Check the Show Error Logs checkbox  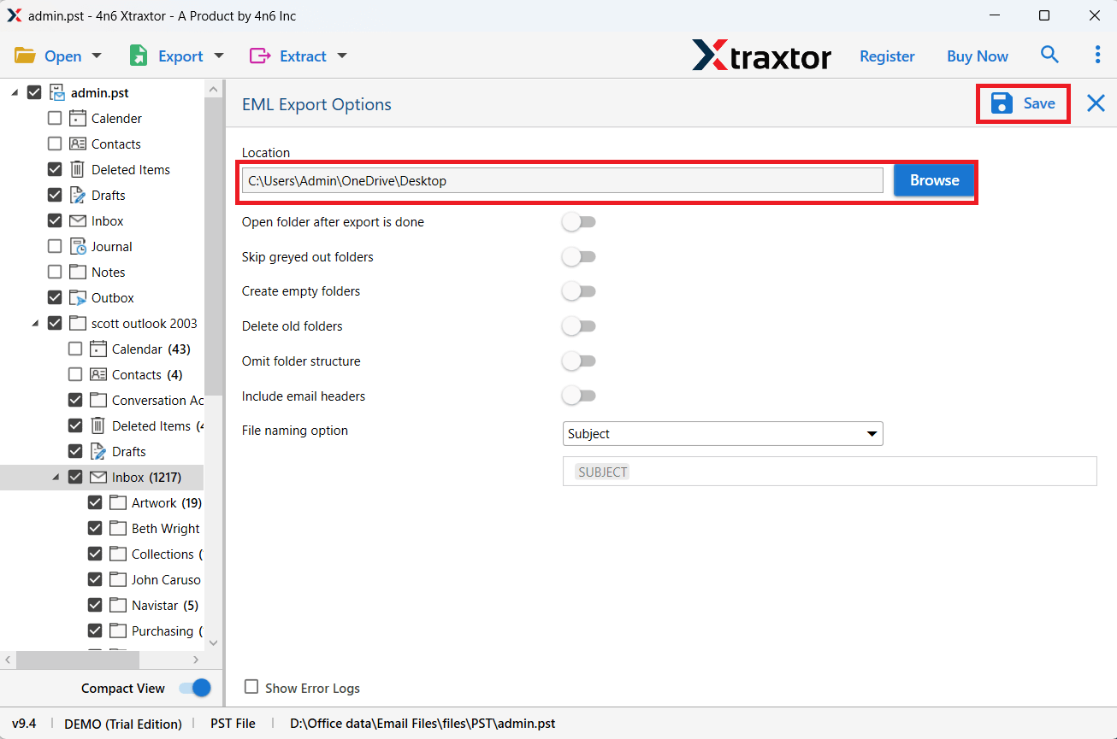251,687
